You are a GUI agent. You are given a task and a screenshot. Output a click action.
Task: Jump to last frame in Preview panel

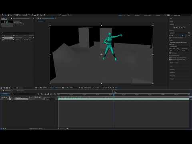[x=184, y=28]
